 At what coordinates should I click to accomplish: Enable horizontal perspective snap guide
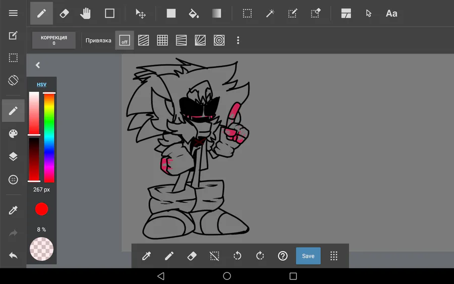(x=181, y=40)
